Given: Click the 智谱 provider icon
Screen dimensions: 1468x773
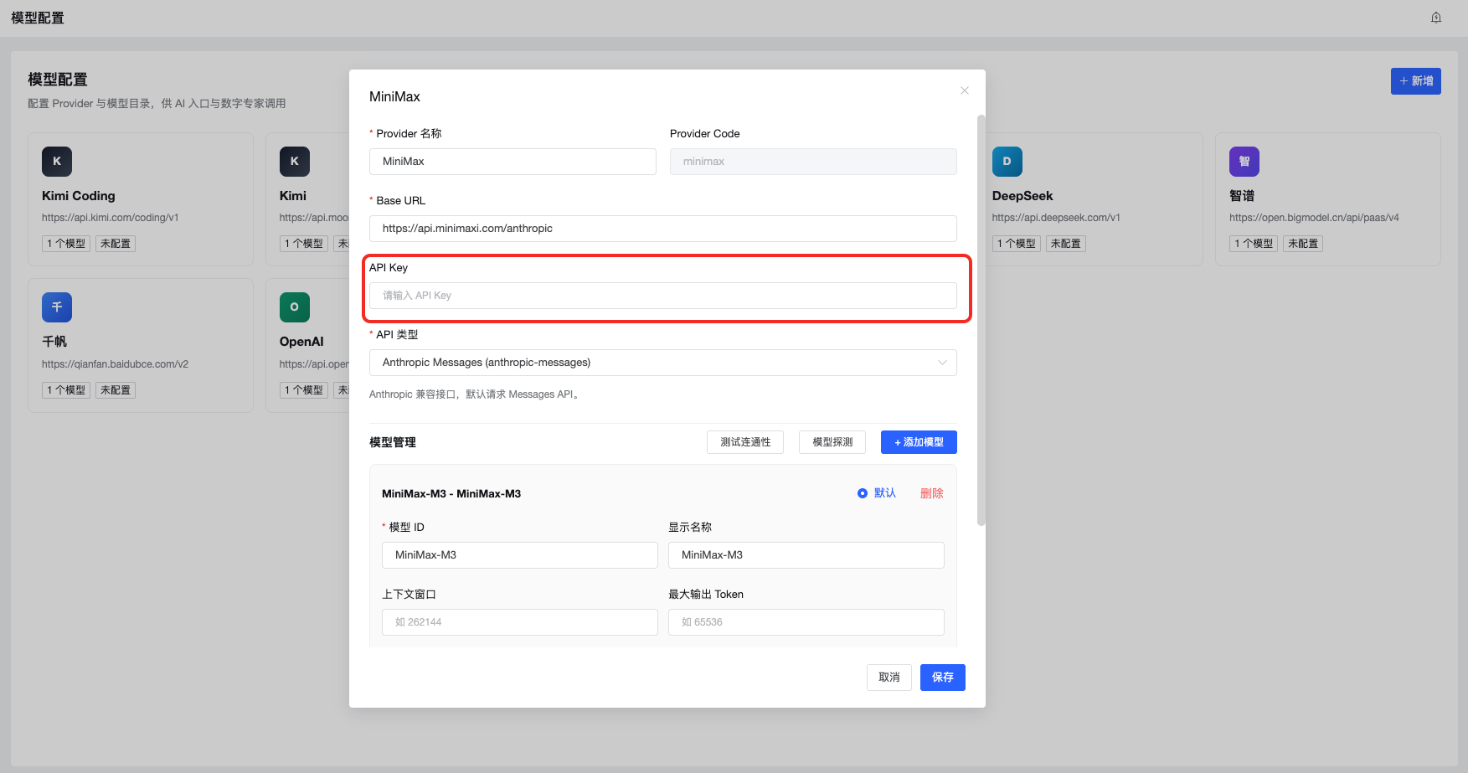Looking at the screenshot, I should tap(1244, 162).
